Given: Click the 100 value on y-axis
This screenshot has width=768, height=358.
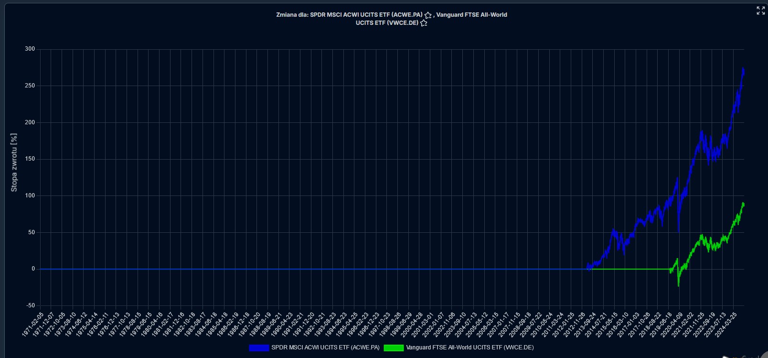Looking at the screenshot, I should coord(30,195).
